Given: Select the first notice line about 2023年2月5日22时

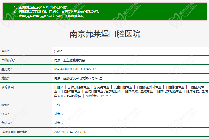Looking at the screenshot, I should coord(41,7).
